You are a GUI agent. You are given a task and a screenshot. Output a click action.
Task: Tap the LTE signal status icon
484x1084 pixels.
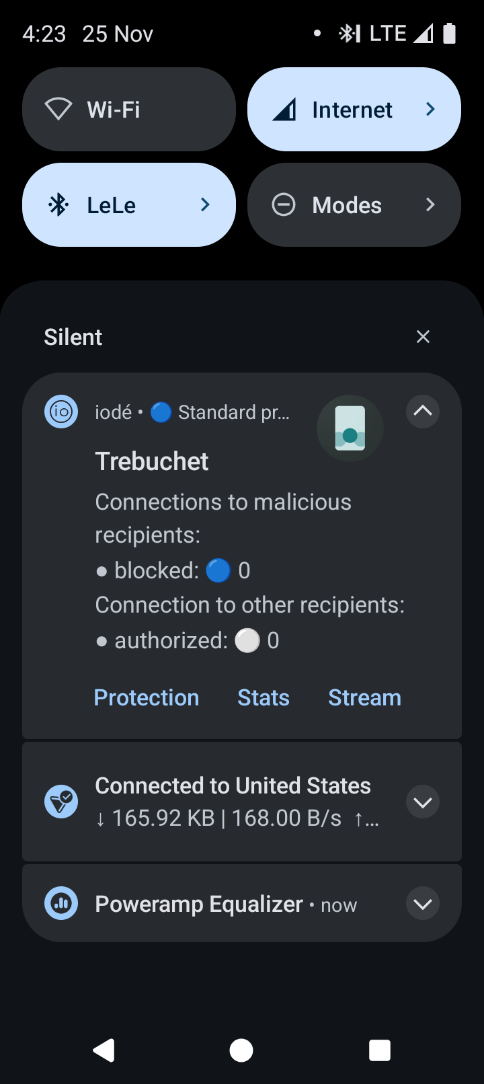(x=423, y=33)
